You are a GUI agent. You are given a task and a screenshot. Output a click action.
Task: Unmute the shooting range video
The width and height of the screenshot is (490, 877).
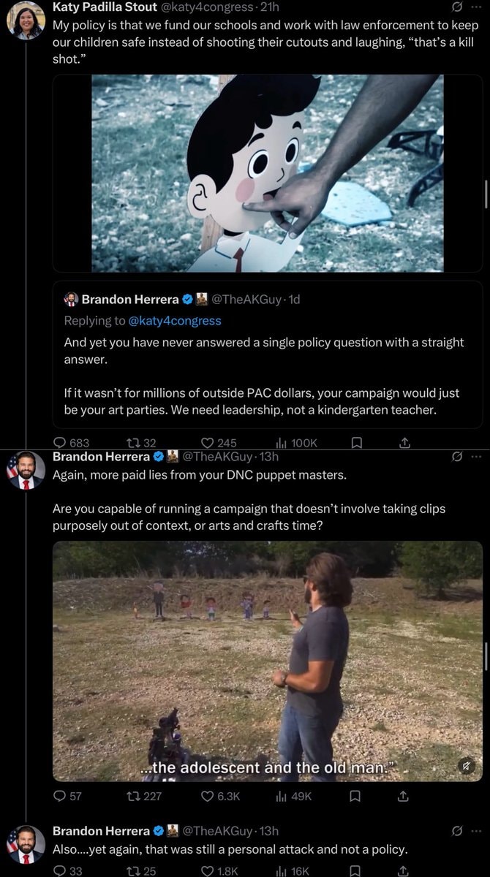tap(466, 765)
